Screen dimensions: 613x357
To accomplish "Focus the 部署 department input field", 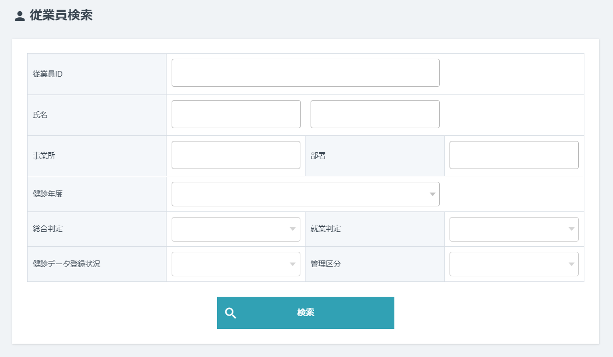I will [513, 154].
